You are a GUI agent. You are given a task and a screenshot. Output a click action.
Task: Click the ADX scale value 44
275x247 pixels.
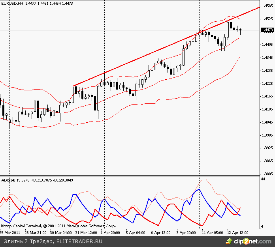[x=264, y=180]
